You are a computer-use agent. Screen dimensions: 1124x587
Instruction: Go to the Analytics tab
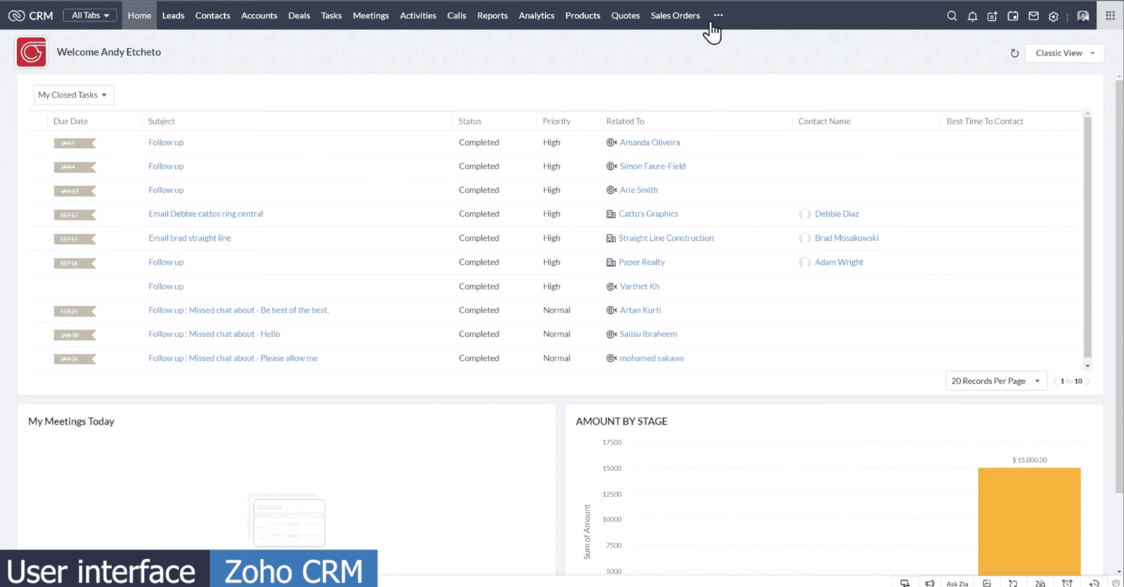click(x=536, y=15)
